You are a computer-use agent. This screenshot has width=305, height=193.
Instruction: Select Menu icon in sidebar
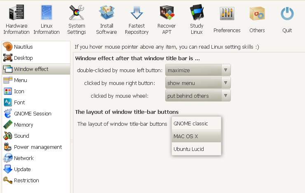[8, 80]
